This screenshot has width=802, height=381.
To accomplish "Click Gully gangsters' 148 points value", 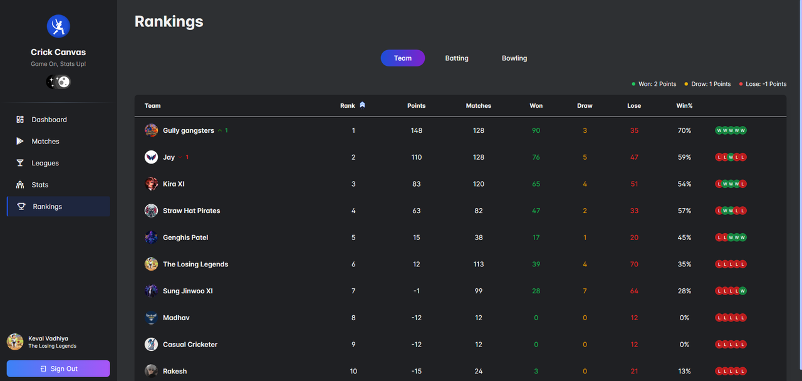I will 417,131.
